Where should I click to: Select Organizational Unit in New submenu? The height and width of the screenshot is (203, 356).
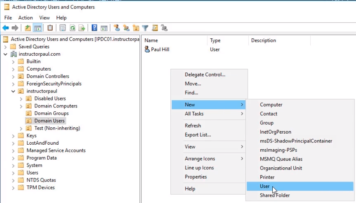pos(281,168)
